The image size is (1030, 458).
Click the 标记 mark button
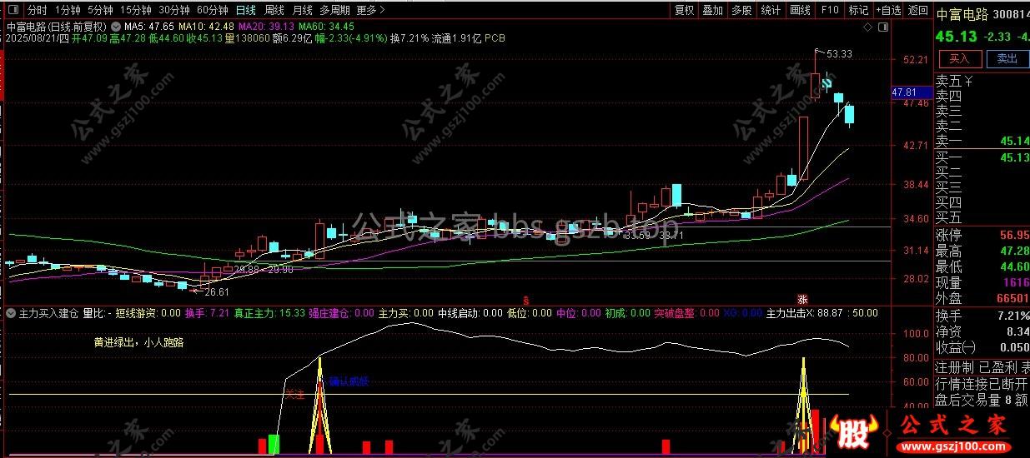click(858, 11)
